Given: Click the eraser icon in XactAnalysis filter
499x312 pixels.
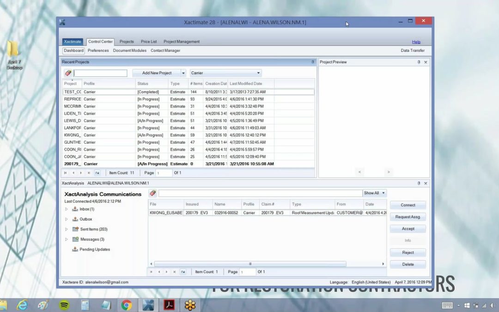Looking at the screenshot, I should click(x=153, y=193).
